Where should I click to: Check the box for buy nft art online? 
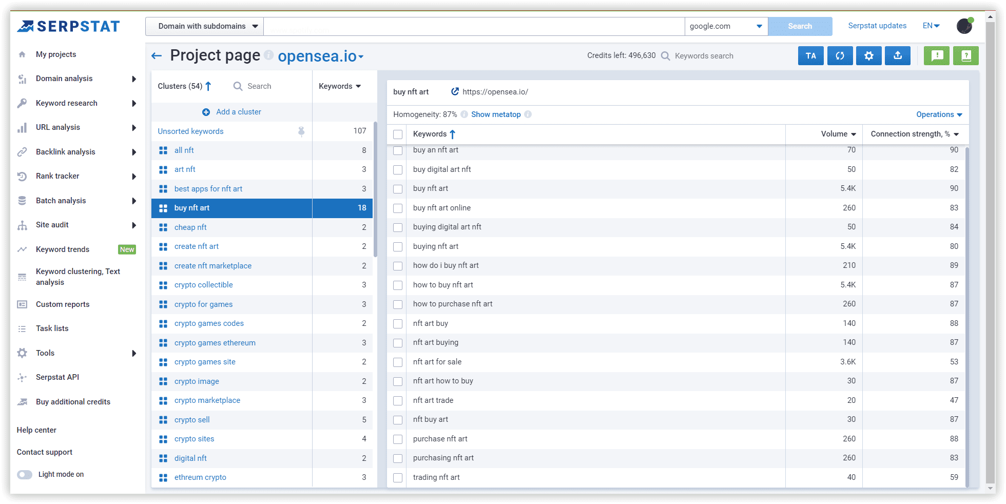click(x=398, y=208)
